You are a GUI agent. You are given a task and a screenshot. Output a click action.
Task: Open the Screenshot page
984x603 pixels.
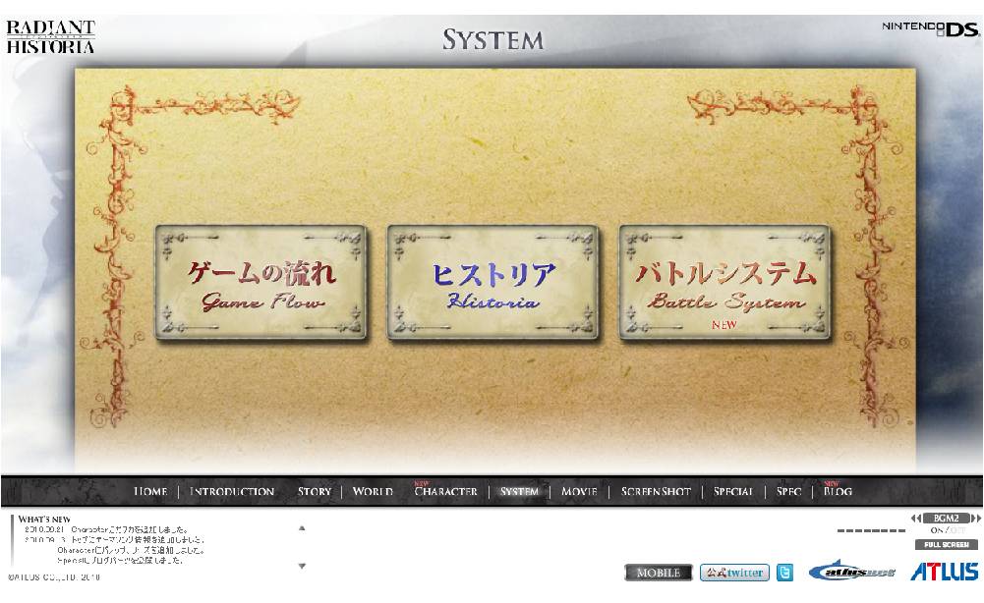(656, 491)
